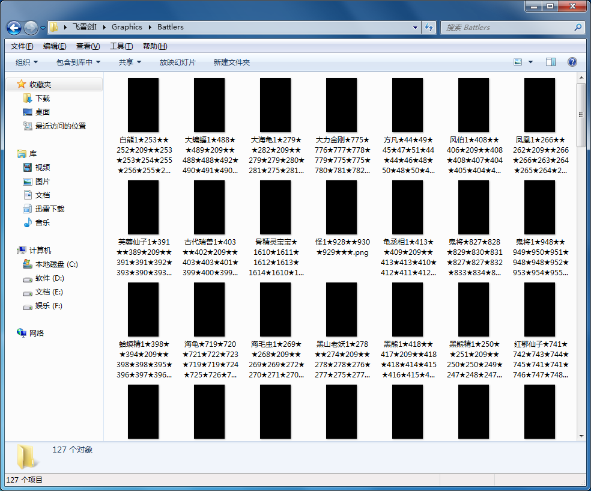Click the change view icon
Viewport: 591px width, 491px height.
point(518,62)
